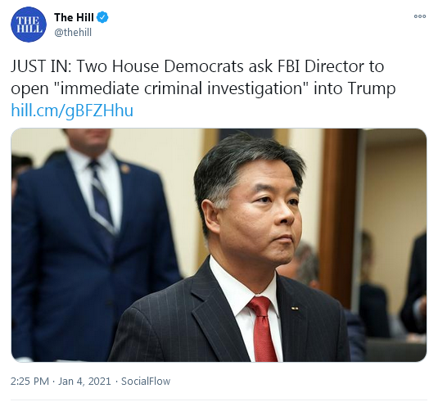Click the Jan 4, 2021 date
This screenshot has height=402, width=438.
[x=84, y=382]
